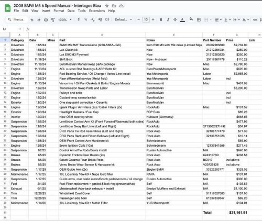Open the Format menu
This screenshot has height=221, width=262.
click(59, 11)
